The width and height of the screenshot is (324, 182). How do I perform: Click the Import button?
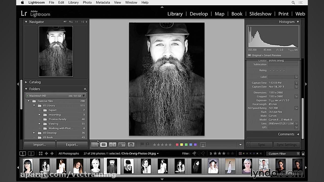click(39, 145)
